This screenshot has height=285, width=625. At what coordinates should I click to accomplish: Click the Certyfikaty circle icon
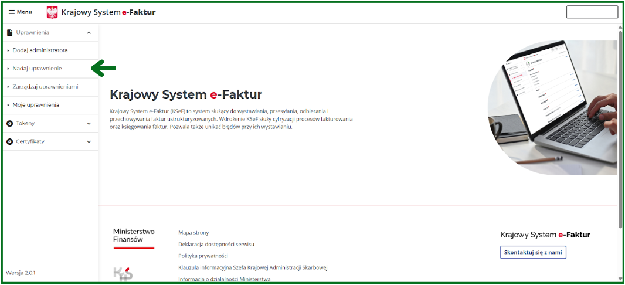coord(10,141)
